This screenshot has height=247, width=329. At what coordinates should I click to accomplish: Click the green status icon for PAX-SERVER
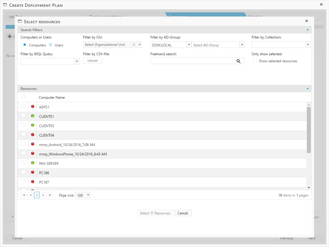click(x=33, y=163)
